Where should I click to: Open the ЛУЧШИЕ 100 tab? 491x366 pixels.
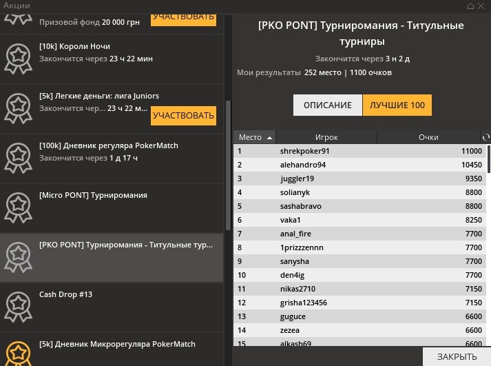click(397, 105)
